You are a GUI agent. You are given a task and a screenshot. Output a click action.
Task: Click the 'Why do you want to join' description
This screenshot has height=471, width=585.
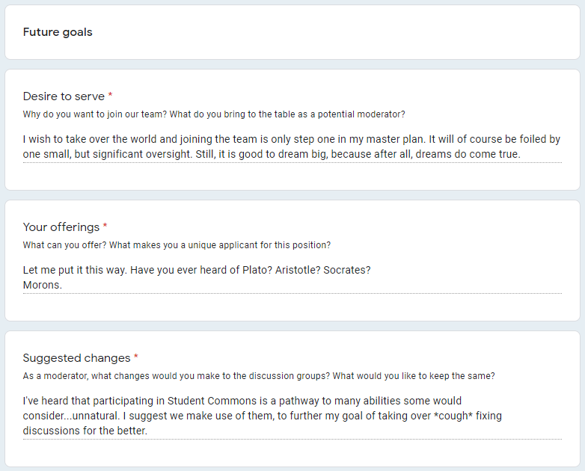click(x=214, y=114)
